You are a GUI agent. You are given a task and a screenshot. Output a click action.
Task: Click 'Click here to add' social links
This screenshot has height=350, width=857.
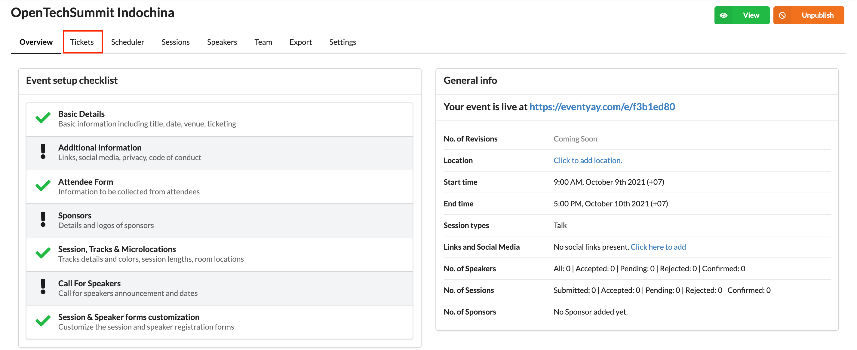click(x=658, y=247)
